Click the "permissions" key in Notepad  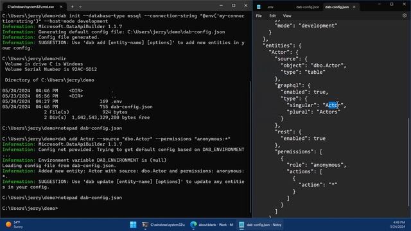coord(295,151)
